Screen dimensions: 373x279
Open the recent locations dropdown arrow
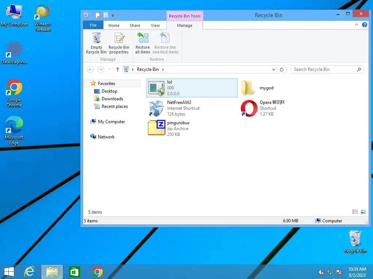pos(109,69)
